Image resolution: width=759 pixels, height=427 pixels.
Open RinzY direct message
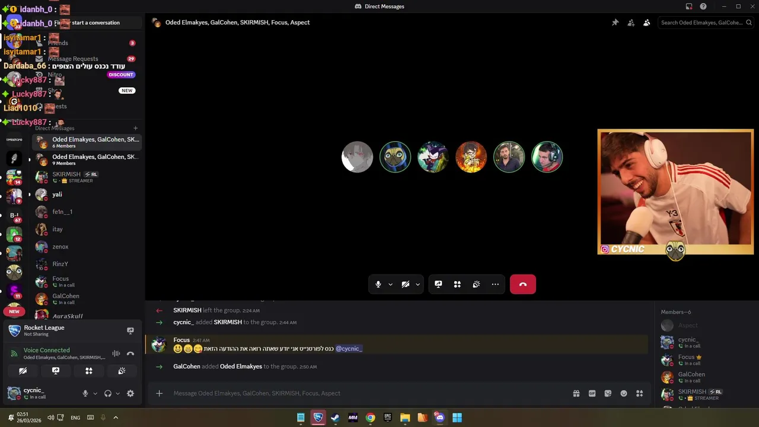[x=86, y=264]
